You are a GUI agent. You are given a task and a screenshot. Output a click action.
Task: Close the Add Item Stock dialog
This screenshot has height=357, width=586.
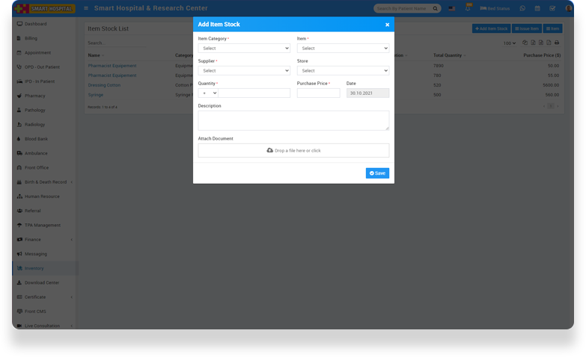click(x=387, y=25)
